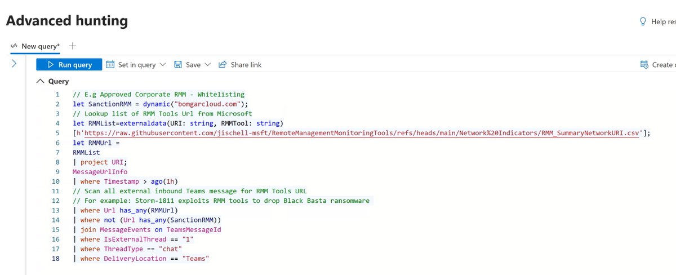Click the share arrow icon
This screenshot has width=676, height=275.
[x=223, y=64]
